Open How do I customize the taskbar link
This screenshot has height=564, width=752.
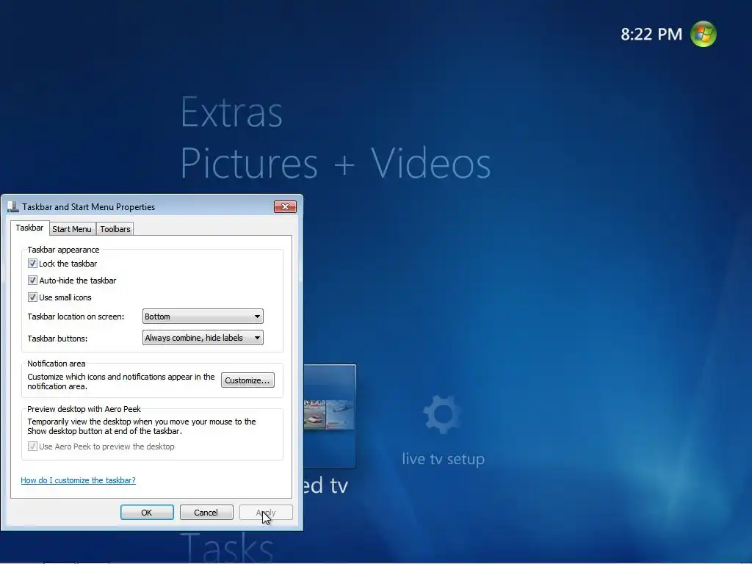78,480
